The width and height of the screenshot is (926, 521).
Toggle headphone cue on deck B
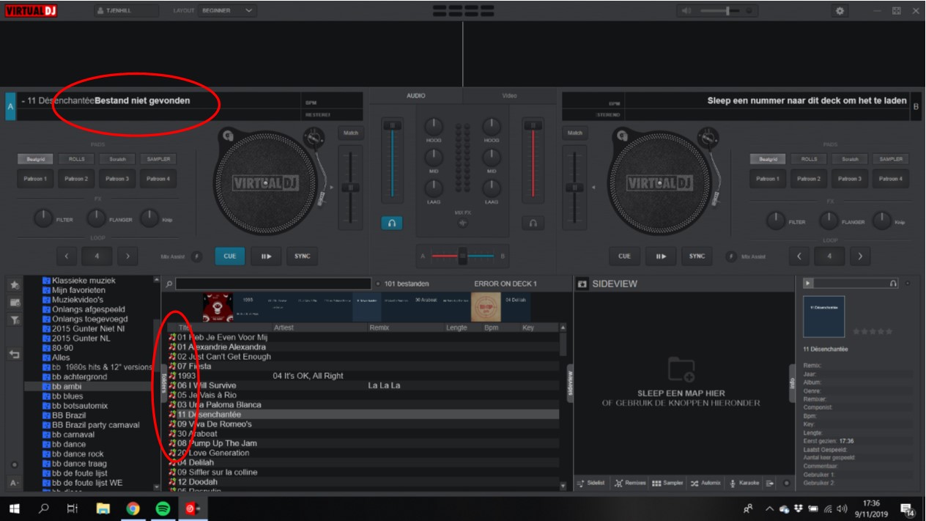click(533, 223)
